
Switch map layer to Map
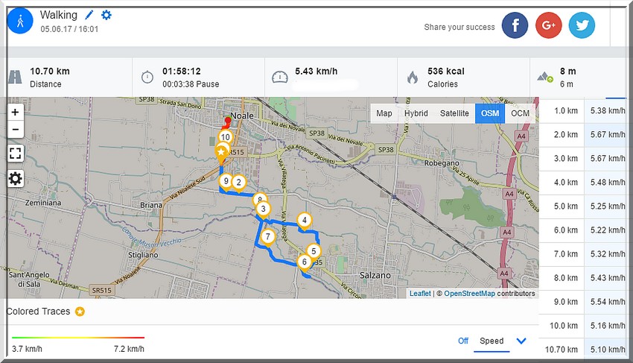pos(384,113)
